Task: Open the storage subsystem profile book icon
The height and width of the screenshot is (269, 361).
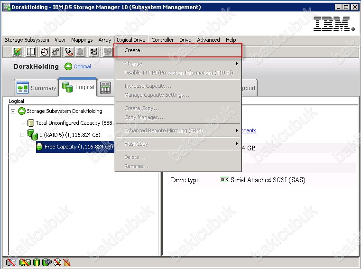Action: (31, 52)
